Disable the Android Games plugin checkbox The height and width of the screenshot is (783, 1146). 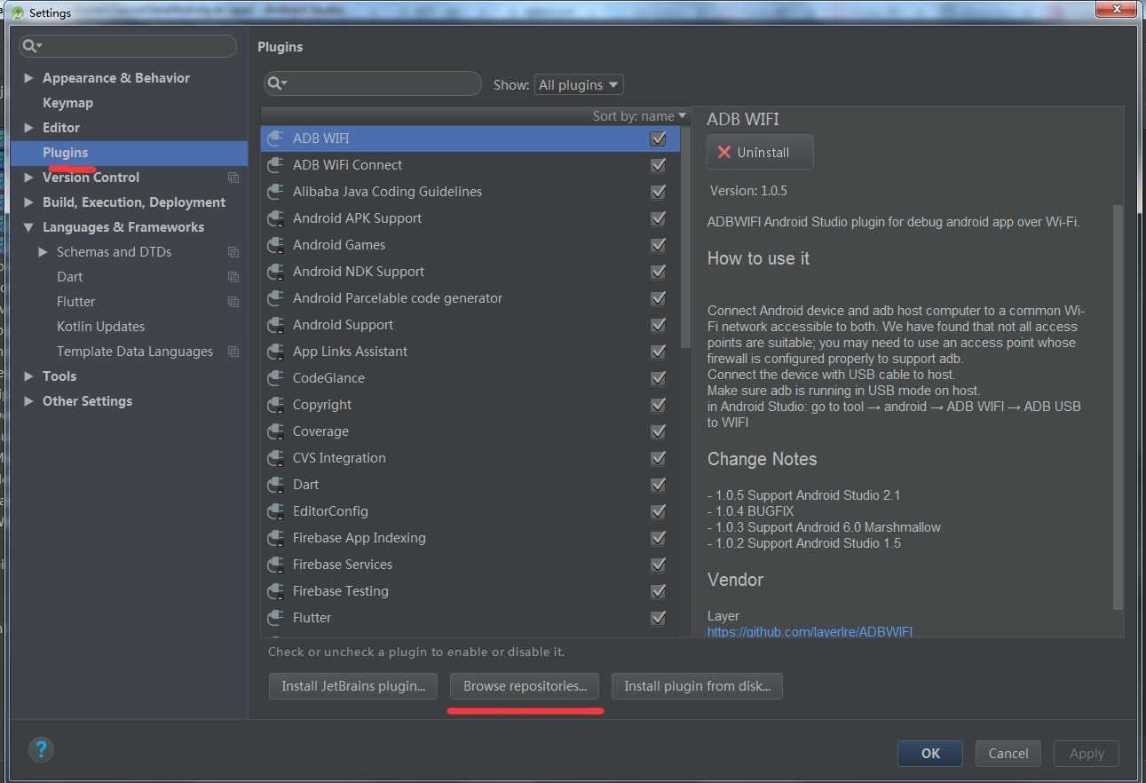658,245
